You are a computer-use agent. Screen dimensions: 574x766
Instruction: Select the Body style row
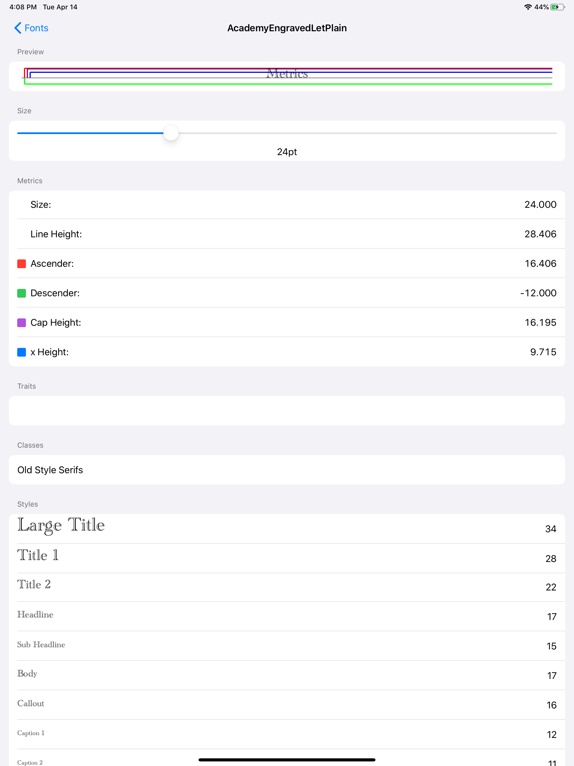coord(287,675)
